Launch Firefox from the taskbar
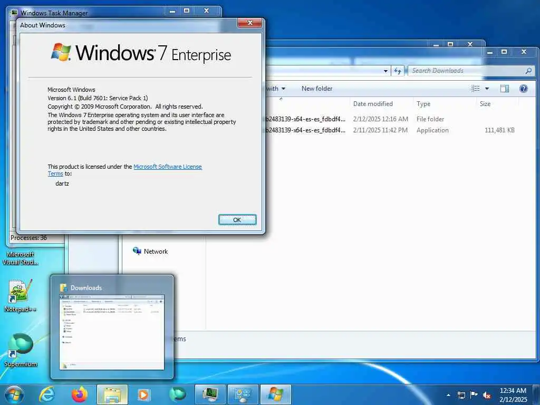Screen dimensions: 540x405 (x=80, y=394)
